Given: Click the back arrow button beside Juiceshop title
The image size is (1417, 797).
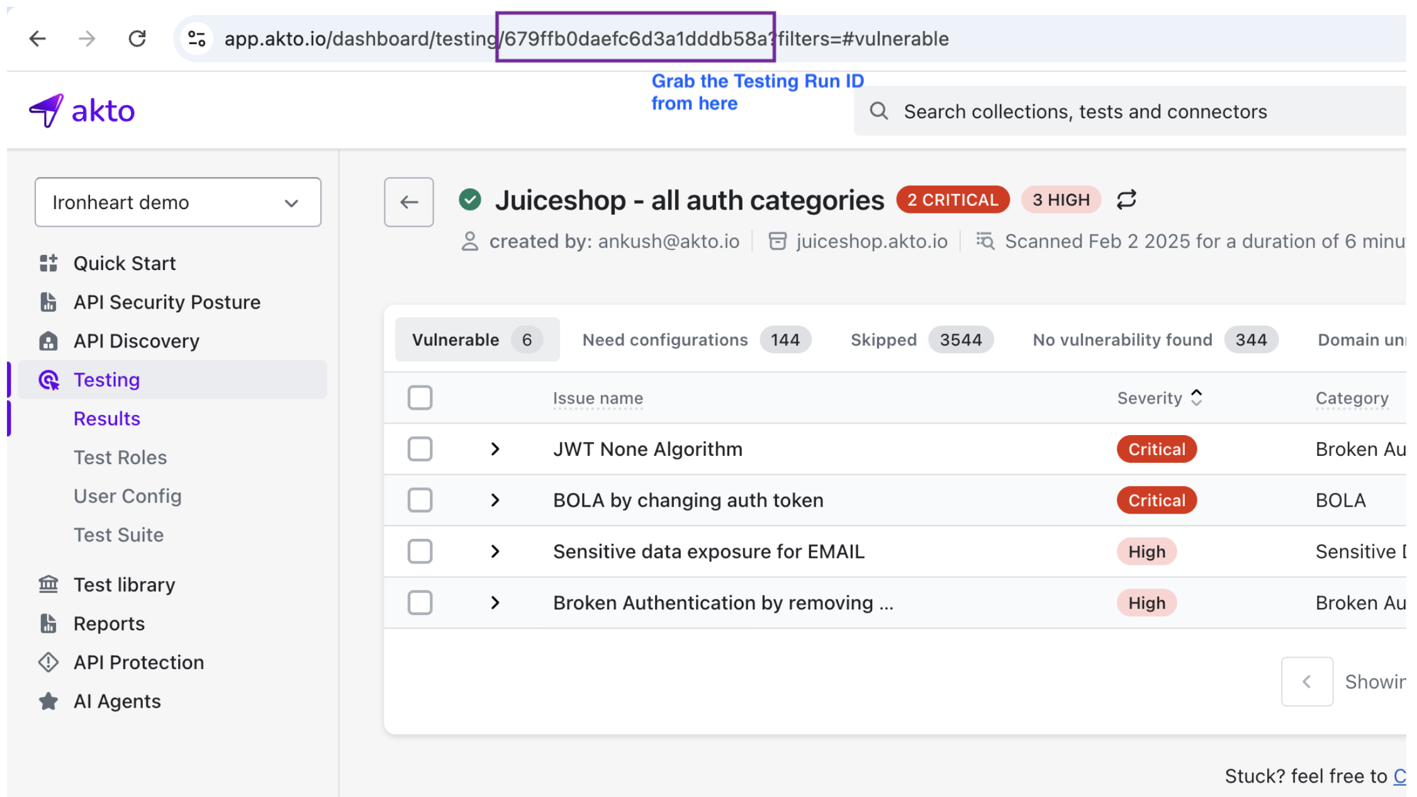Looking at the screenshot, I should pos(409,202).
